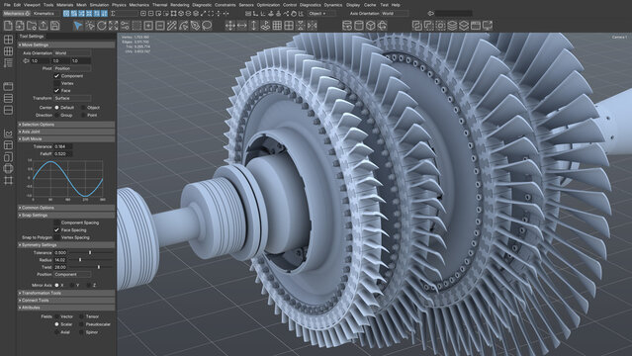Viewport: 632px width, 356px height.
Task: Click the vertical double-arrow tool
Action: (253, 26)
